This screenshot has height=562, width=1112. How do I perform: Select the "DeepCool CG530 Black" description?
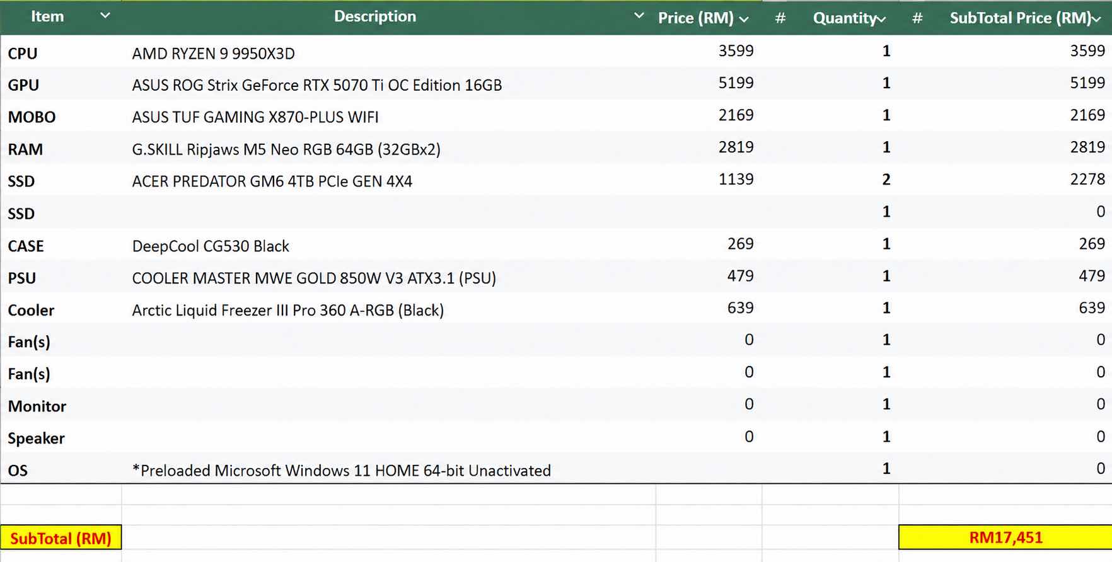click(x=211, y=246)
